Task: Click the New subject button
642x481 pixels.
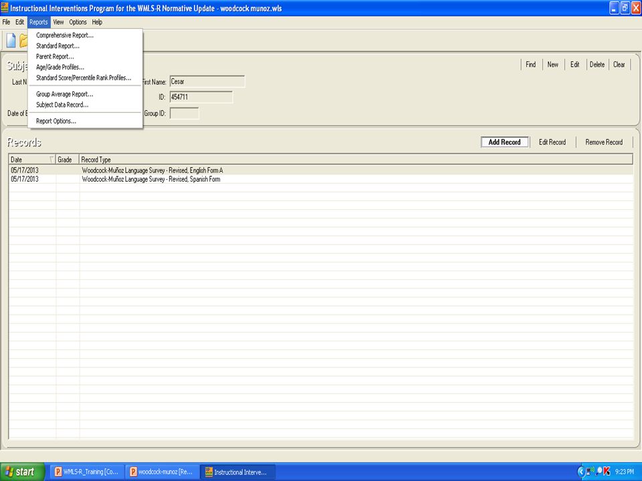Action: coord(553,65)
